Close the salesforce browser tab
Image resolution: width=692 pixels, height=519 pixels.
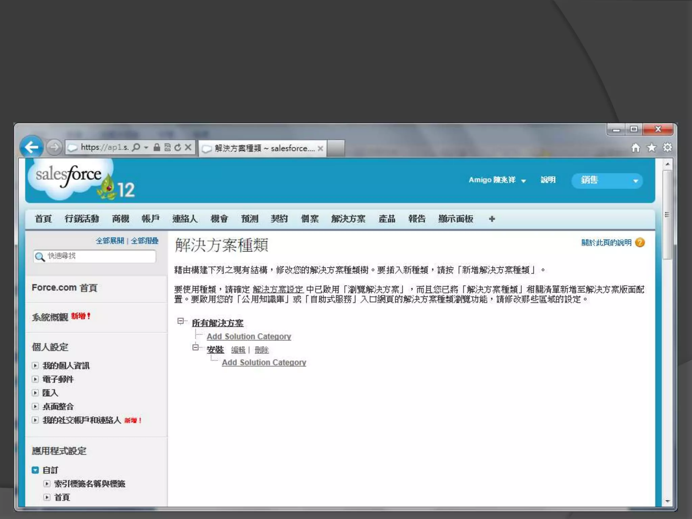click(320, 148)
